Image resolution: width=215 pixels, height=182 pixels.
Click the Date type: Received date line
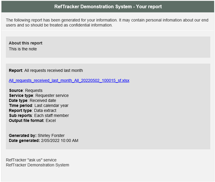[x=32, y=100]
